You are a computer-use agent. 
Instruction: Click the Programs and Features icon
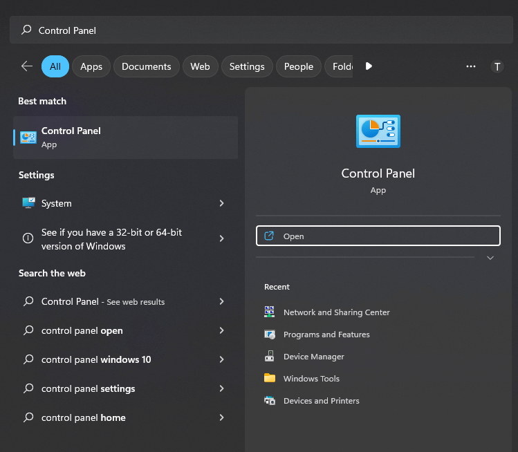[x=270, y=334]
